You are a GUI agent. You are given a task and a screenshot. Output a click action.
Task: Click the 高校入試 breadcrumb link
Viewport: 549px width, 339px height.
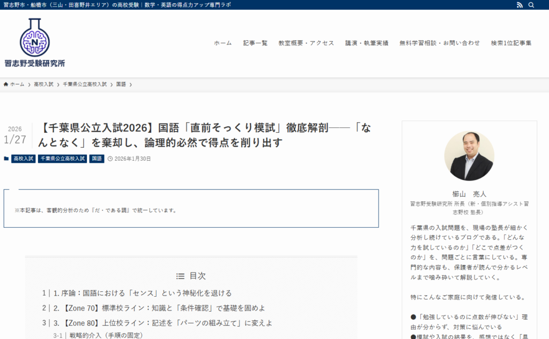click(x=43, y=85)
